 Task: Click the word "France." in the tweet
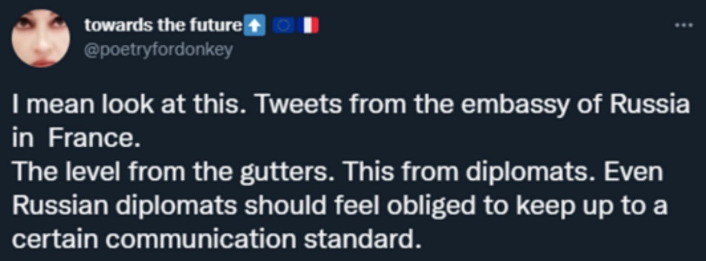92,139
